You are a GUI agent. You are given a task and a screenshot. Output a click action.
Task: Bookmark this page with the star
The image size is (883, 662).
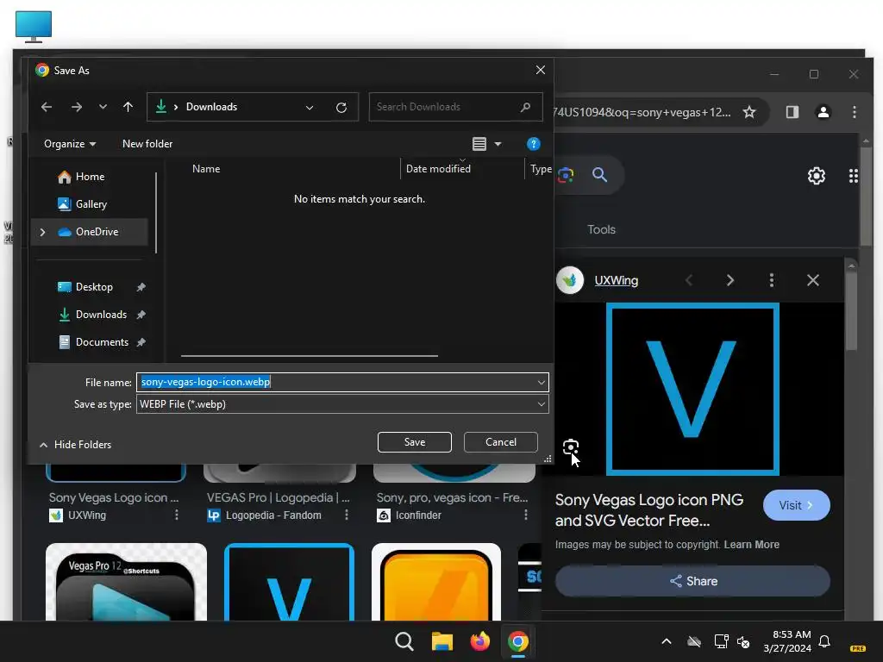pyautogui.click(x=749, y=112)
